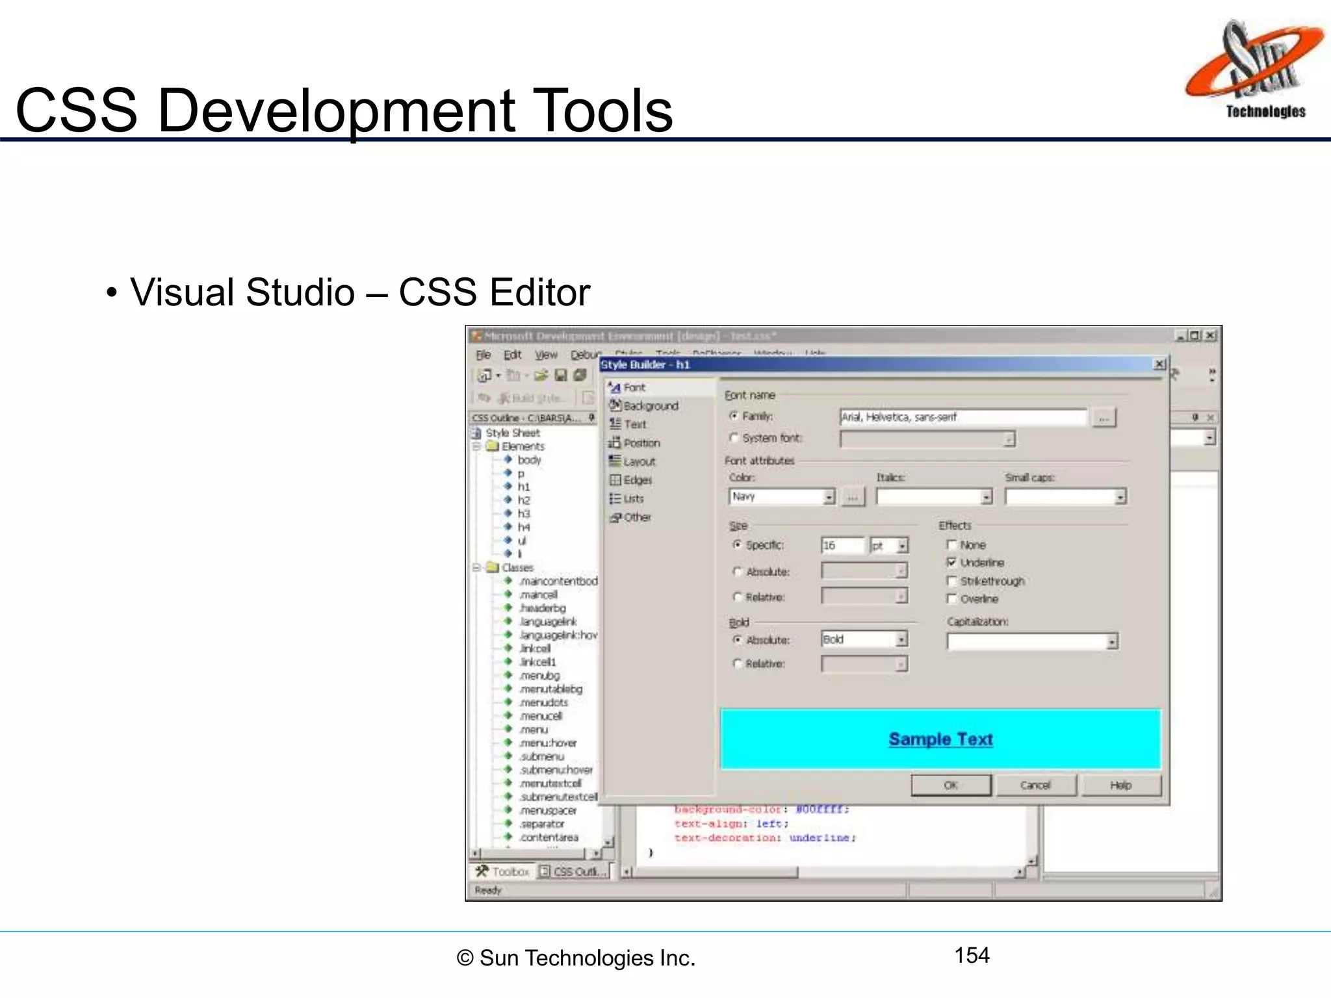Viewport: 1331px width, 998px height.
Task: Check the None effects checkbox
Action: pos(952,544)
